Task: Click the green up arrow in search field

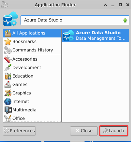Action: pyautogui.click(x=125, y=20)
